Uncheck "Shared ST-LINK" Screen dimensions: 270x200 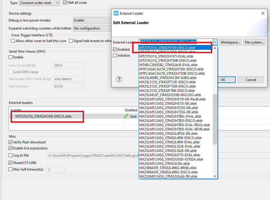[10, 163]
